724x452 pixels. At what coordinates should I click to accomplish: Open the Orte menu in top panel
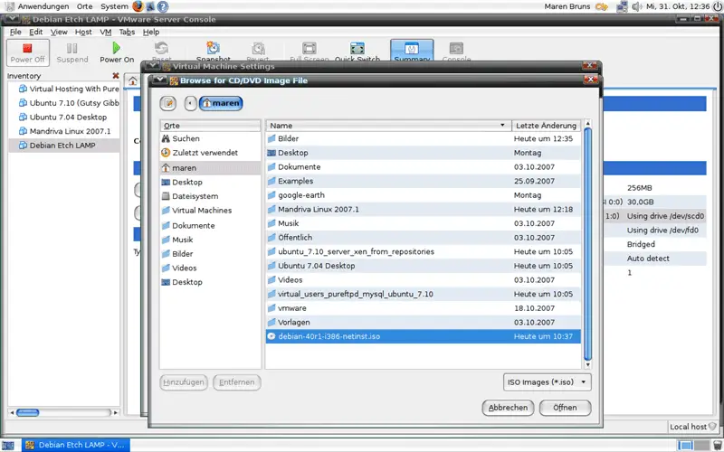point(84,6)
